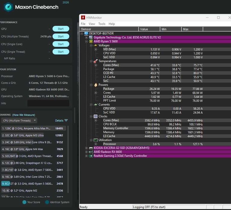Open the View menu in HWMonitor
231x210 pixels.
click(92, 24)
